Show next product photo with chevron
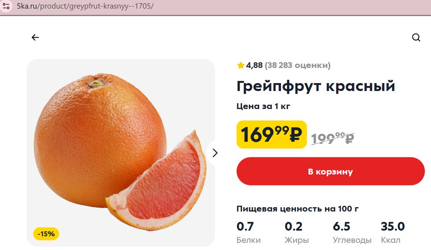This screenshot has height=250, width=431. tap(215, 153)
